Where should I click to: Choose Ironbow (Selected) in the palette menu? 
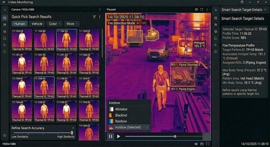(x=129, y=127)
